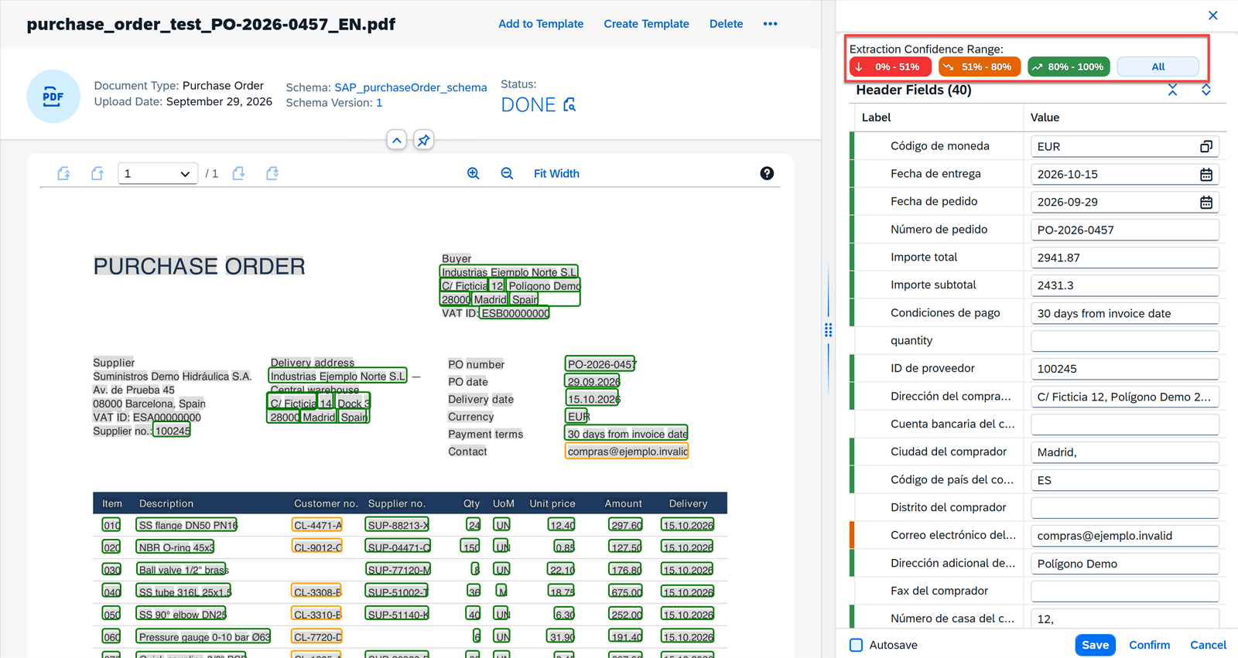The image size is (1238, 658).
Task: Select compras@ejemplo.invalid box in the document
Action: click(x=627, y=452)
